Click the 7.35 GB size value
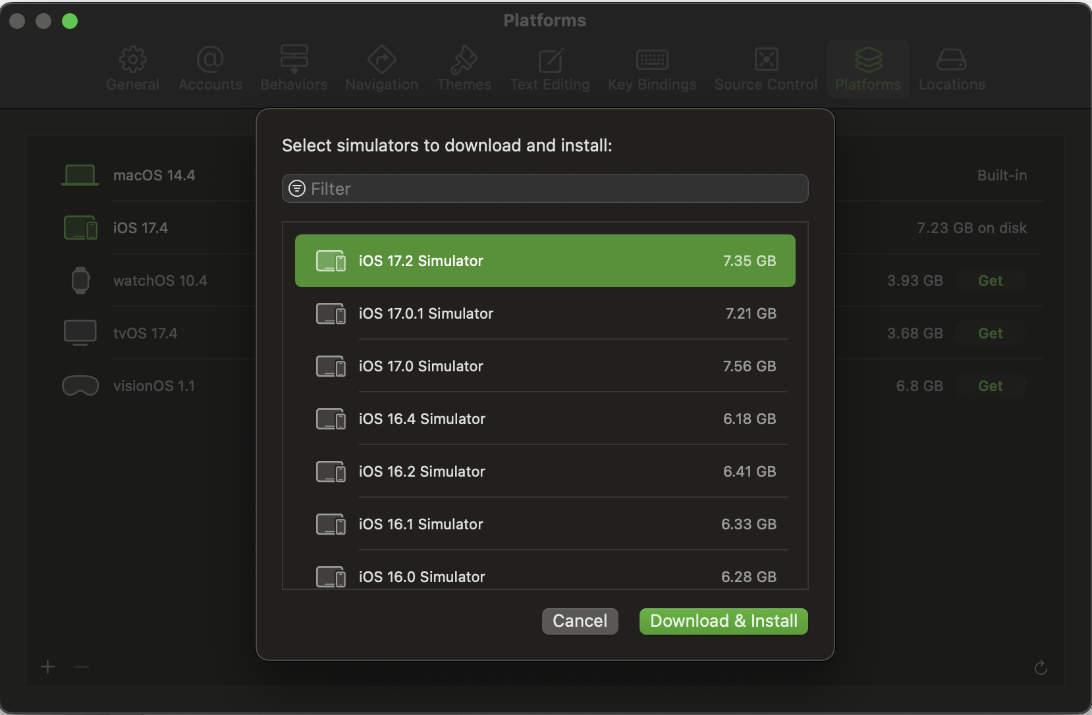Viewport: 1092px width, 715px height. (x=750, y=261)
